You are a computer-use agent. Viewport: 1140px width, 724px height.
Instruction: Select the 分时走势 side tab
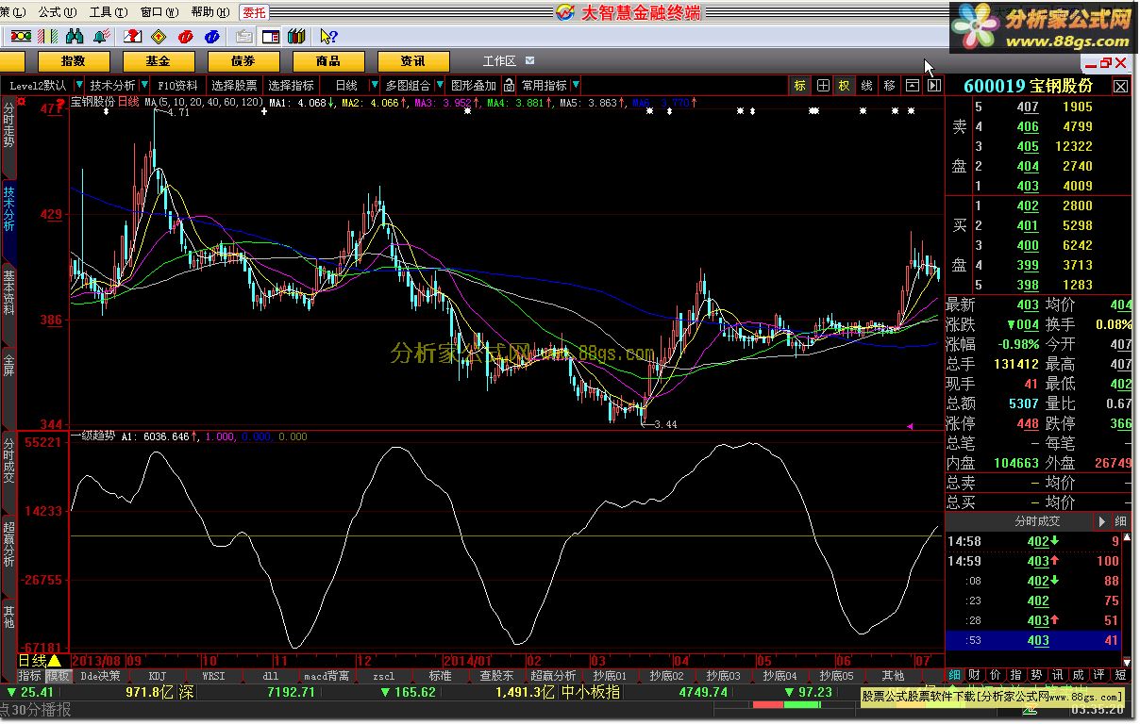(x=9, y=126)
